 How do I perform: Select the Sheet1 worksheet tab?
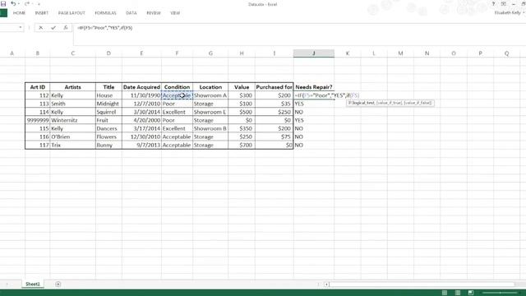(x=33, y=284)
